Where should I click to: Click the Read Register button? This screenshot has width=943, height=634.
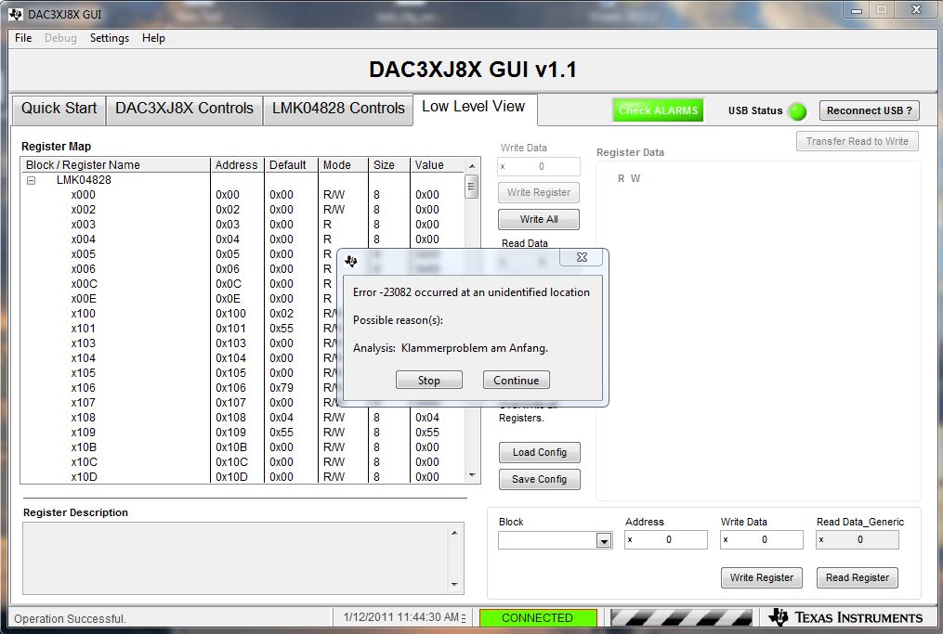point(857,577)
